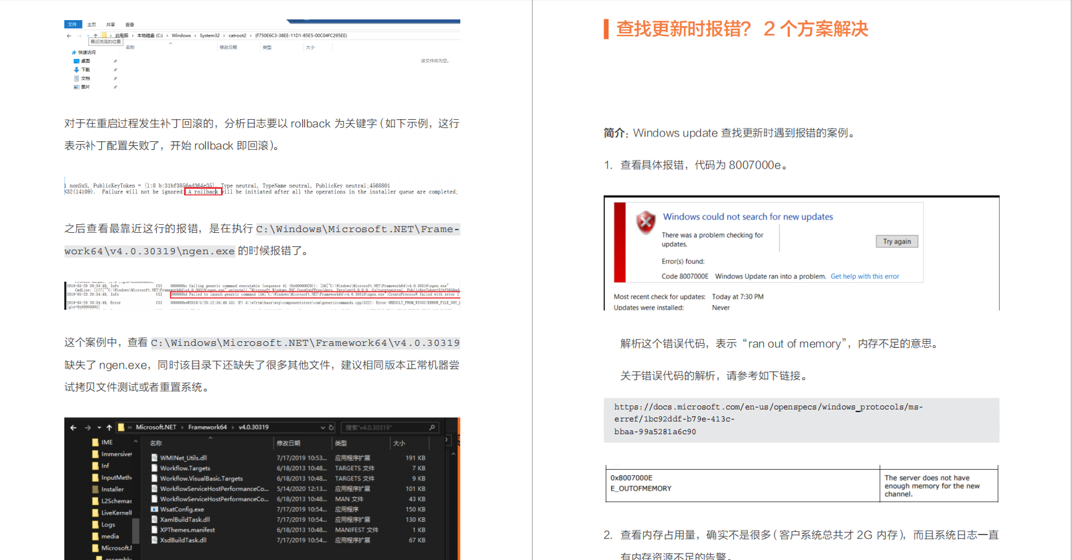Click the up arrow in the top Explorer window
The width and height of the screenshot is (1072, 560).
(x=96, y=35)
